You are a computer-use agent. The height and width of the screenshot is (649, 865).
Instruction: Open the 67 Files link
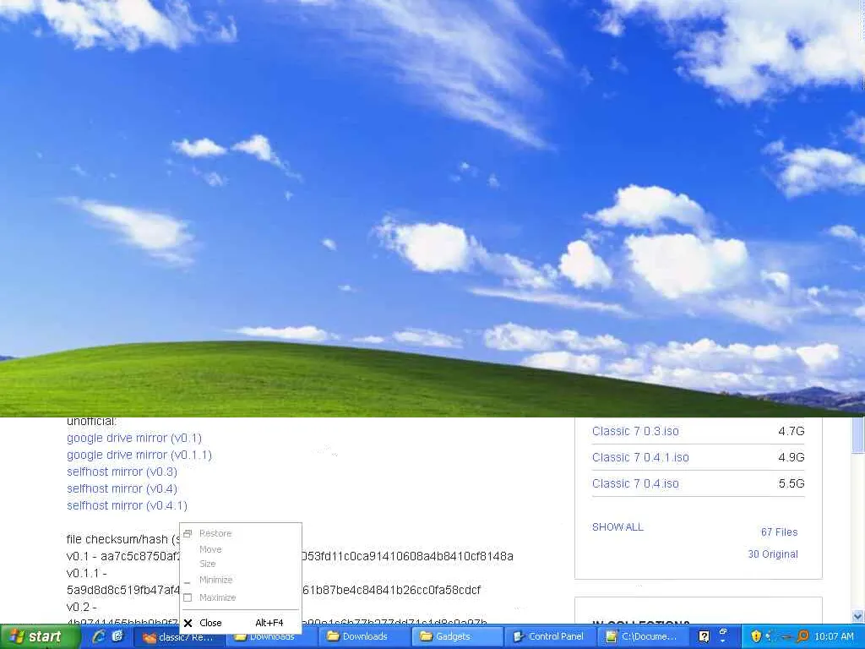779,532
